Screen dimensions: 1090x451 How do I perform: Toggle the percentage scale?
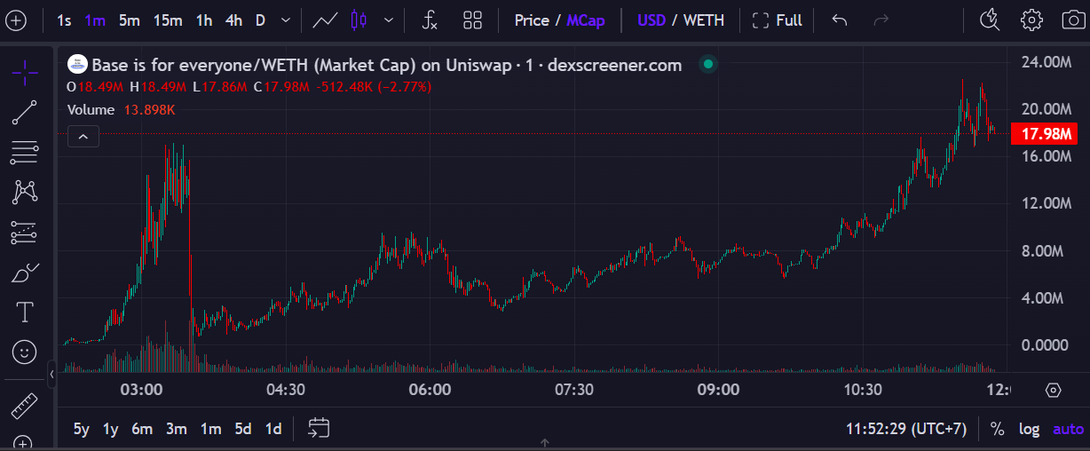click(998, 429)
